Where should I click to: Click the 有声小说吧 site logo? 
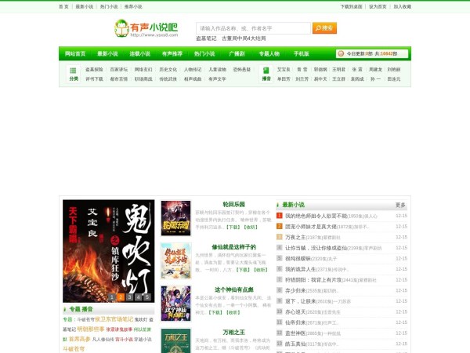(146, 28)
